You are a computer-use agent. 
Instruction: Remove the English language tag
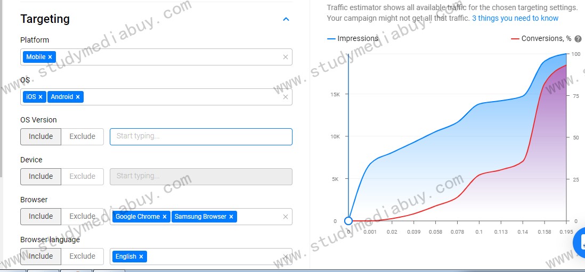[141, 257]
